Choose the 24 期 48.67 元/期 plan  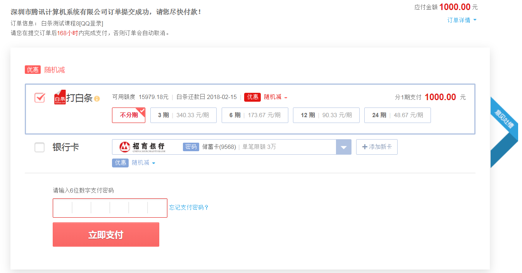tap(398, 115)
